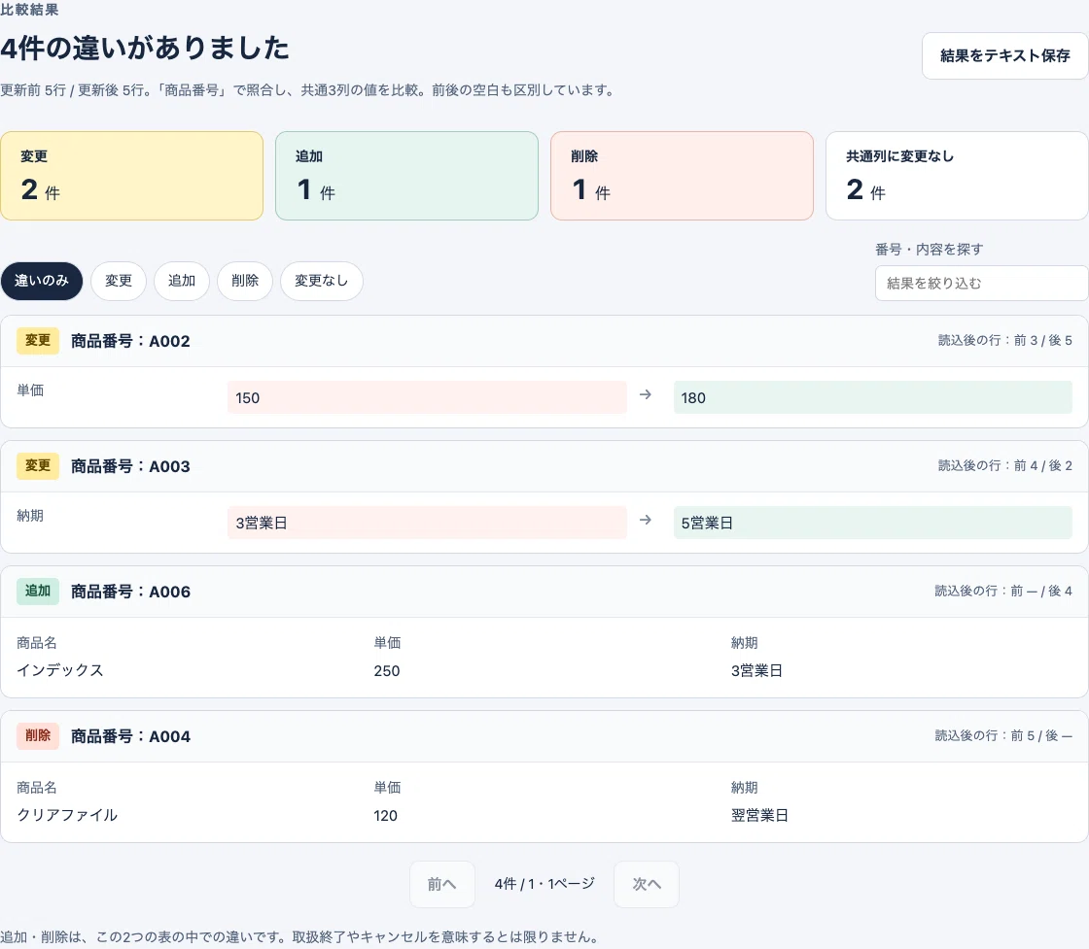Go to previous page with 前へ
This screenshot has height=949, width=1089.
[442, 885]
